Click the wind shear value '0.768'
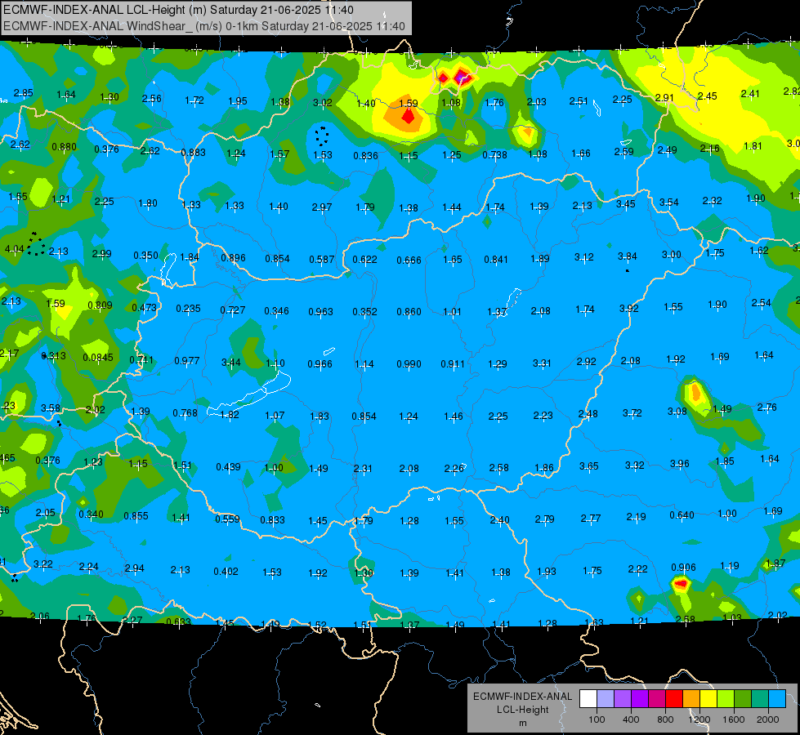Screen dimensions: 800x735 (x=185, y=412)
